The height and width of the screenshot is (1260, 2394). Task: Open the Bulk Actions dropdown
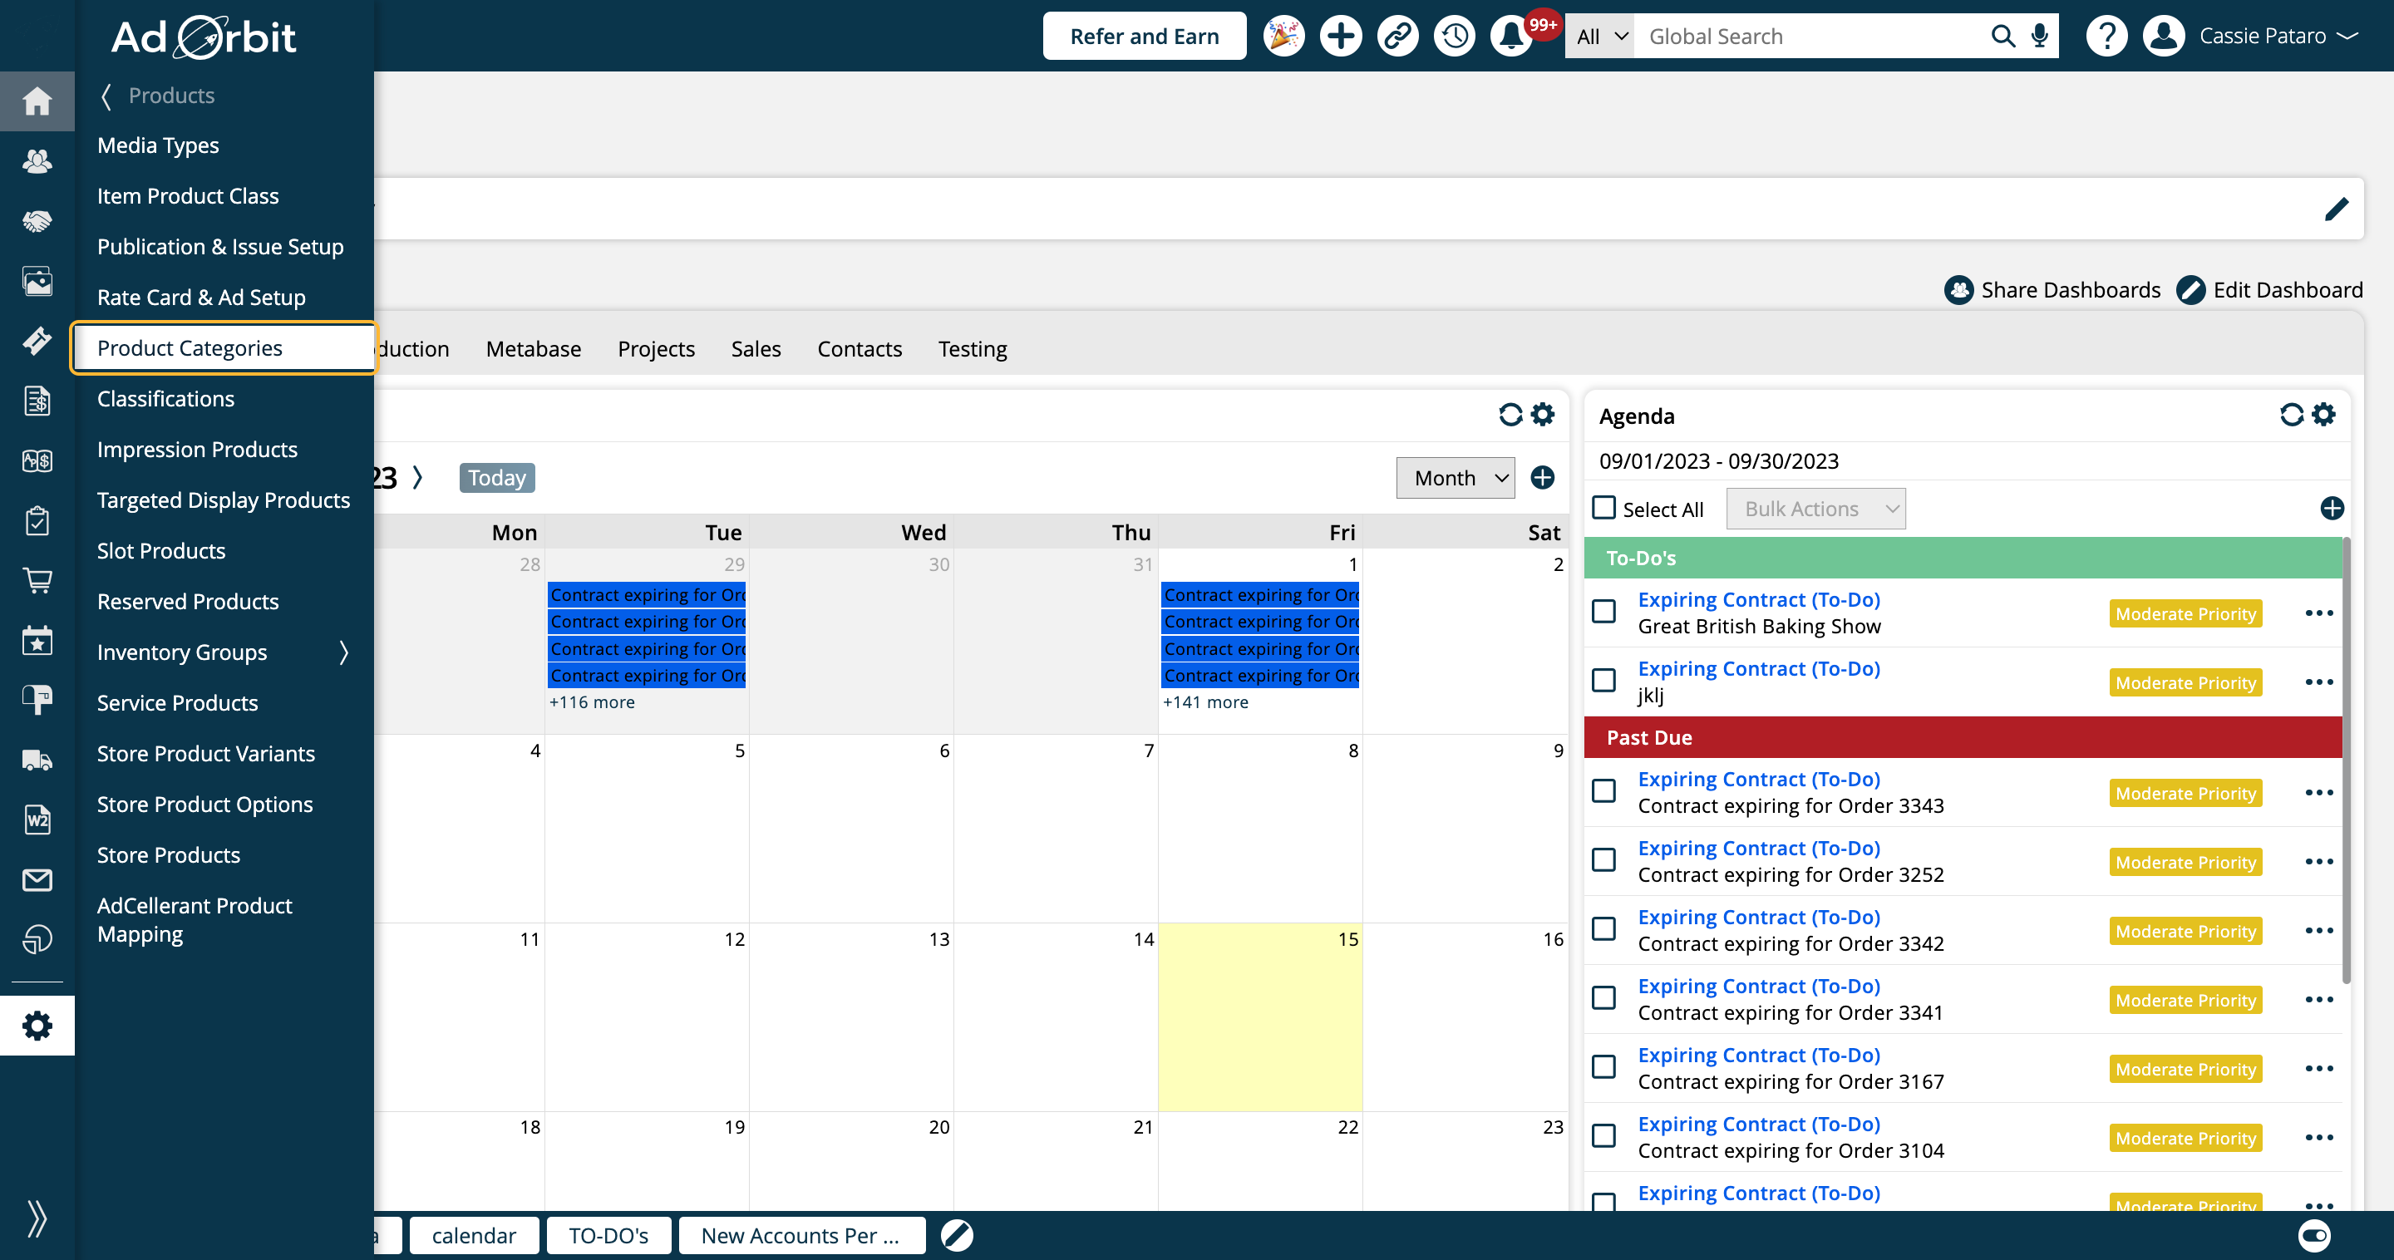(x=1816, y=509)
